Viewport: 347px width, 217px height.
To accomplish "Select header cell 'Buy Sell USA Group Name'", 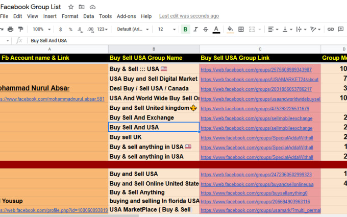I will coord(154,58).
